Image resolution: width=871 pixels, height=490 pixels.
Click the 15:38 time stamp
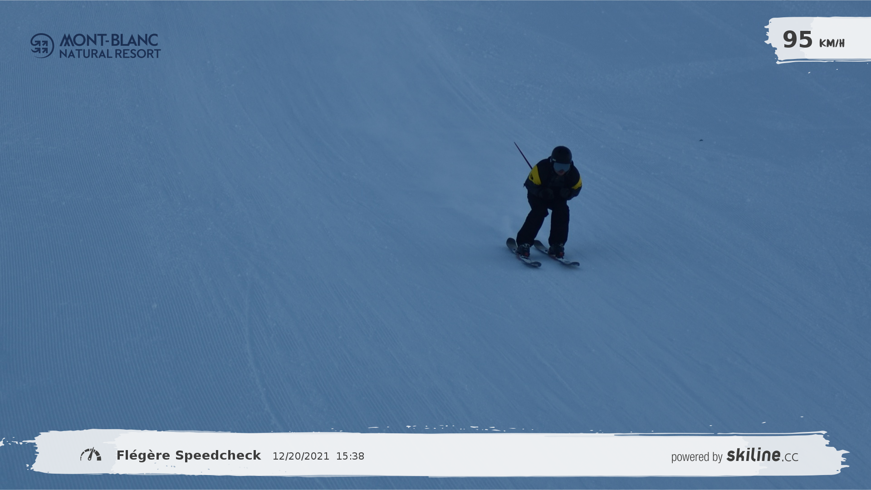point(350,456)
